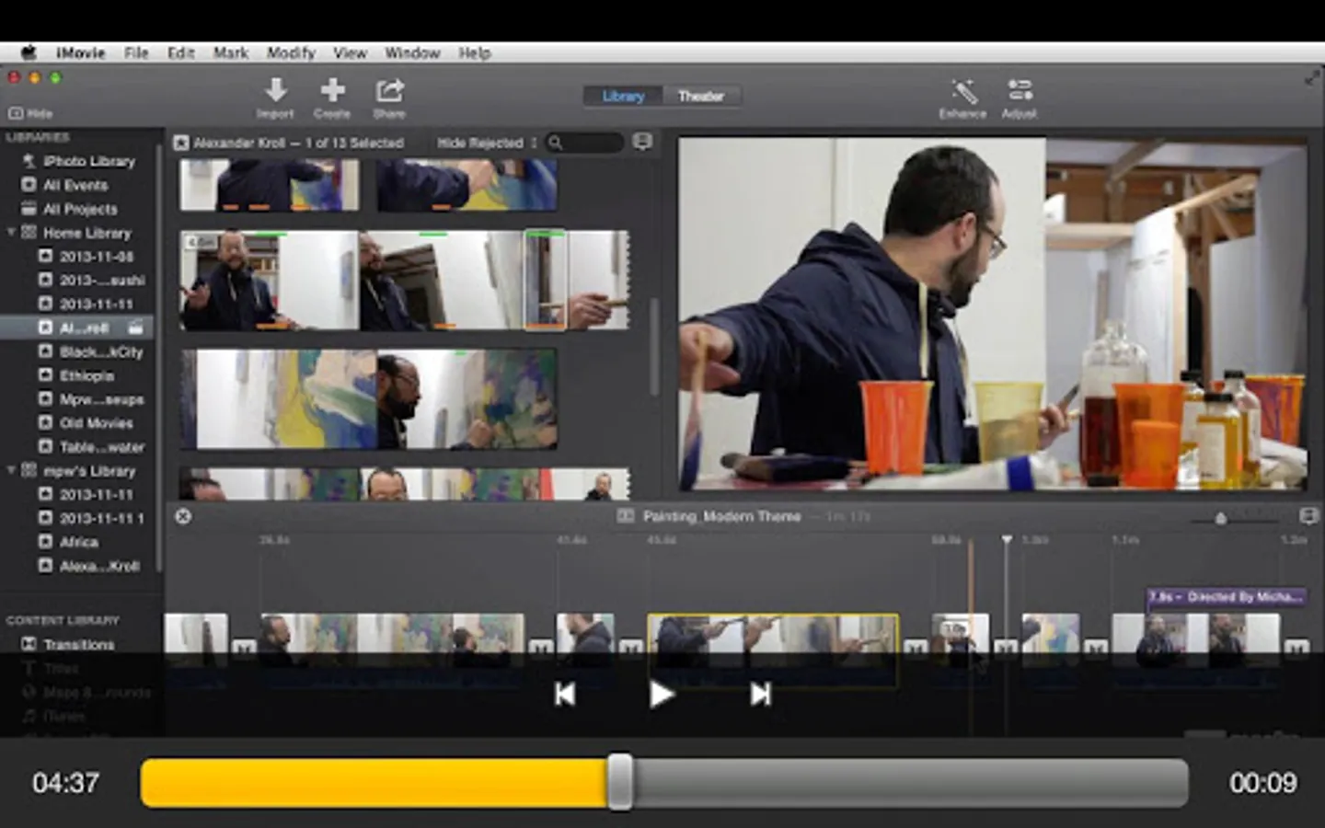Close the timeline with the X icon
Screen dimensions: 1325x828
[183, 516]
